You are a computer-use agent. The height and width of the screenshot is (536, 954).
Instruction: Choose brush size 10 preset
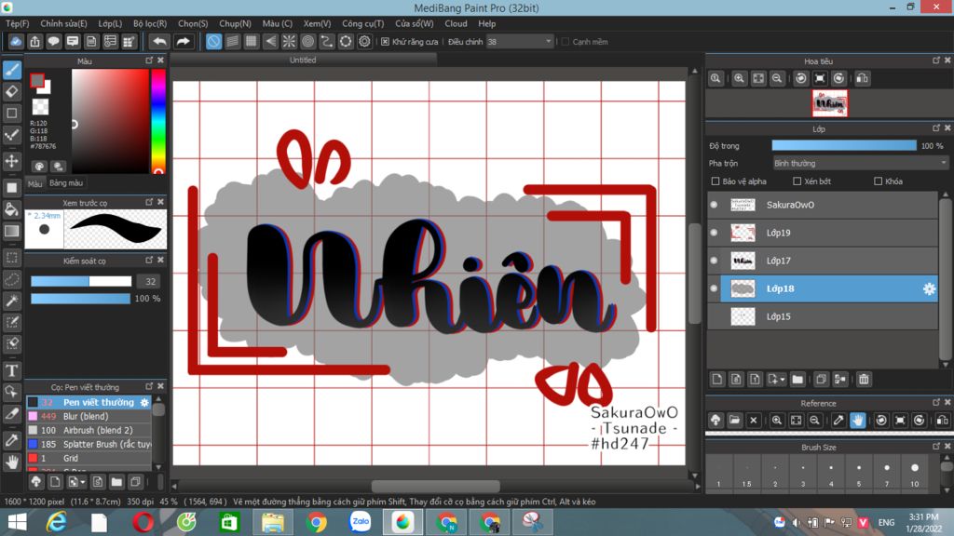point(915,474)
